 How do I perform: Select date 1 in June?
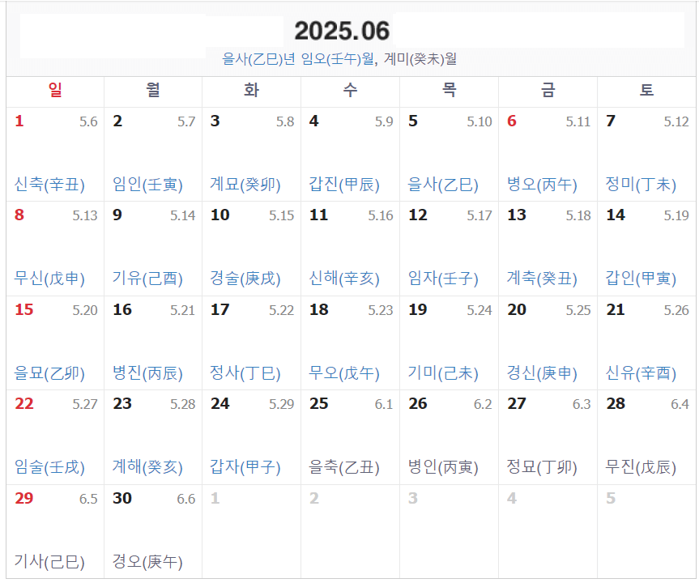(x=19, y=121)
